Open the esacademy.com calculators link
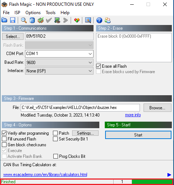Viewport: 174px width, 185px height. [45, 175]
